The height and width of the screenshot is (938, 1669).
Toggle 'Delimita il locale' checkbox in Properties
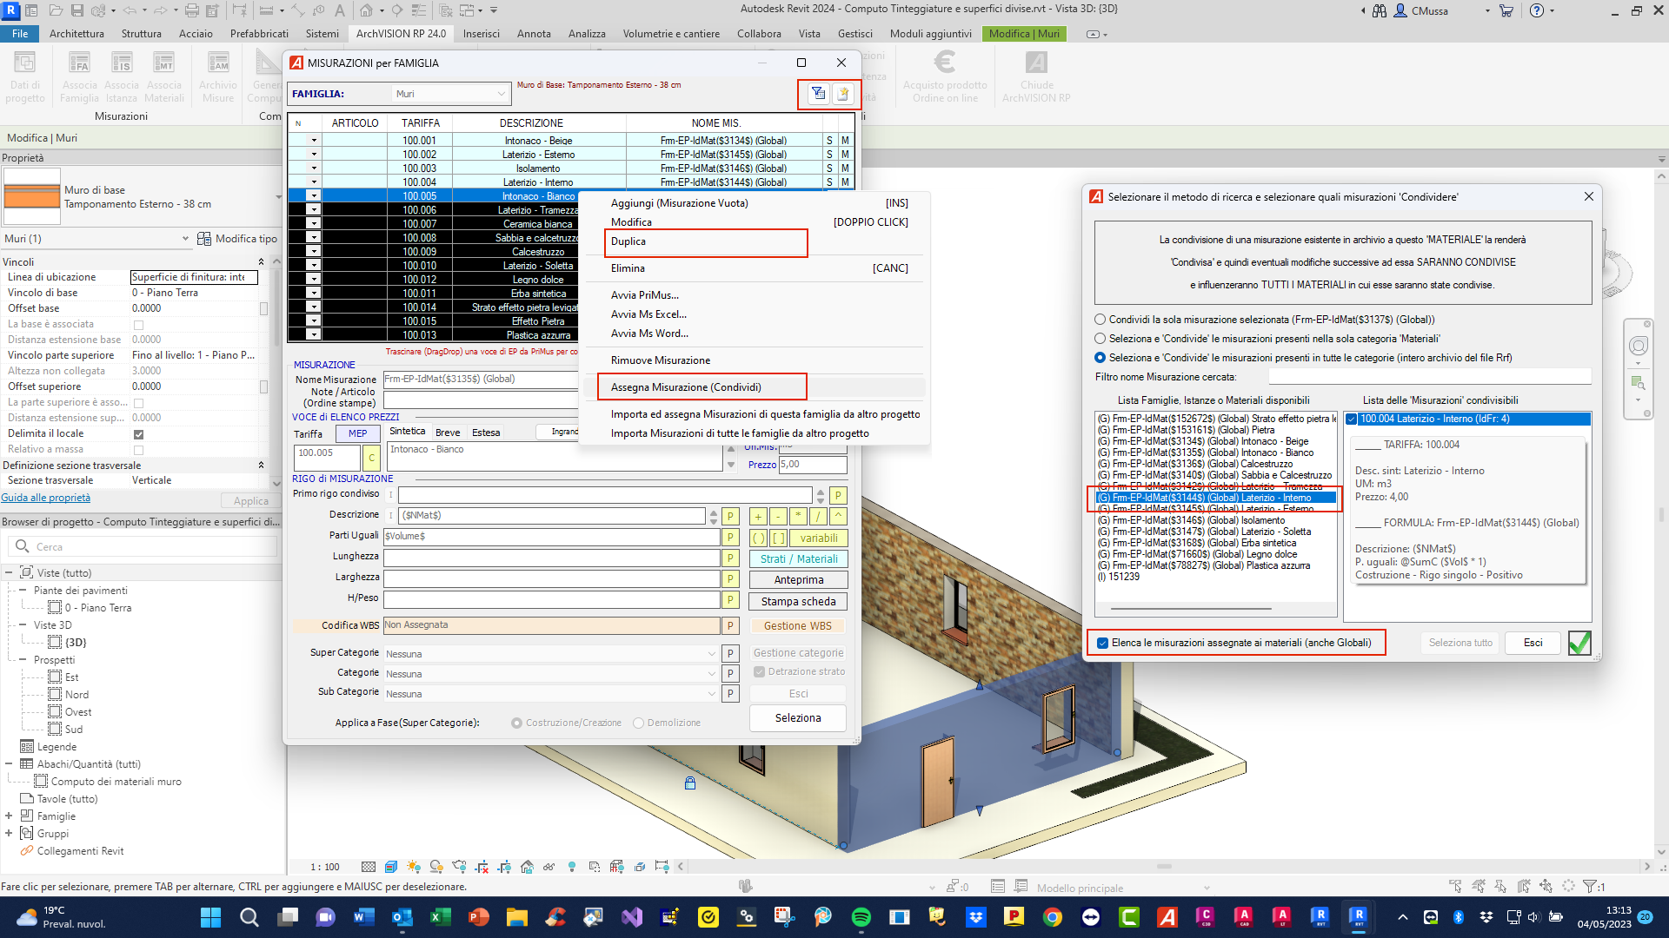(x=138, y=434)
